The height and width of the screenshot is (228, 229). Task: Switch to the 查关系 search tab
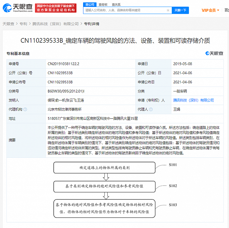point(116,5)
